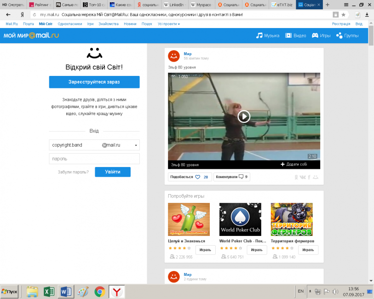Switch to the eTXT.biz tab
Image resolution: width=374 pixels, height=299 pixels.
point(282,5)
